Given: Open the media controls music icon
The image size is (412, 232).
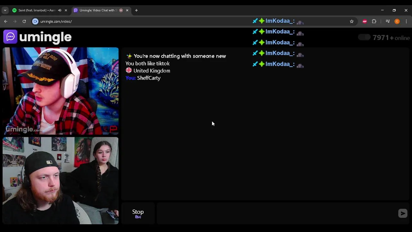Looking at the screenshot, I should pos(388,21).
